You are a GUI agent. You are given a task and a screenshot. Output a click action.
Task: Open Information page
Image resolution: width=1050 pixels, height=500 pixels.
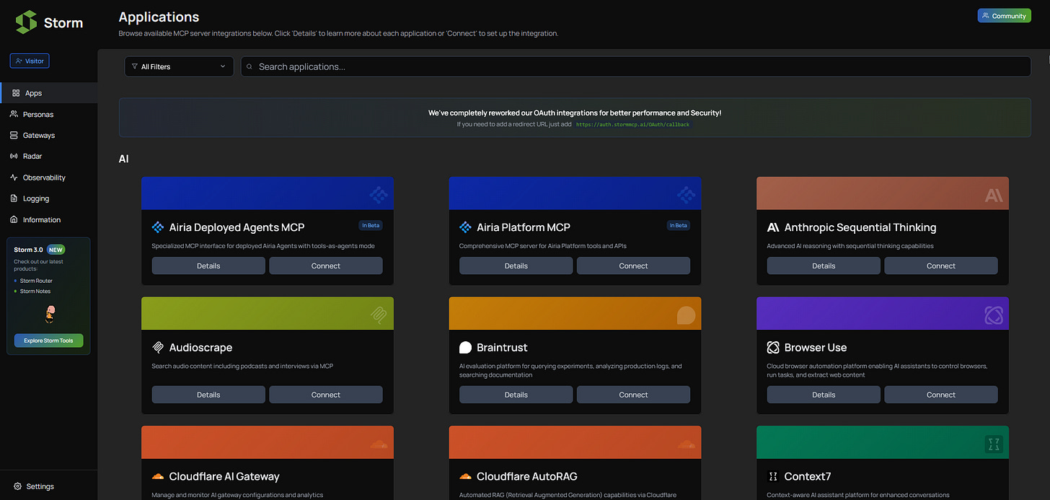tap(49, 219)
